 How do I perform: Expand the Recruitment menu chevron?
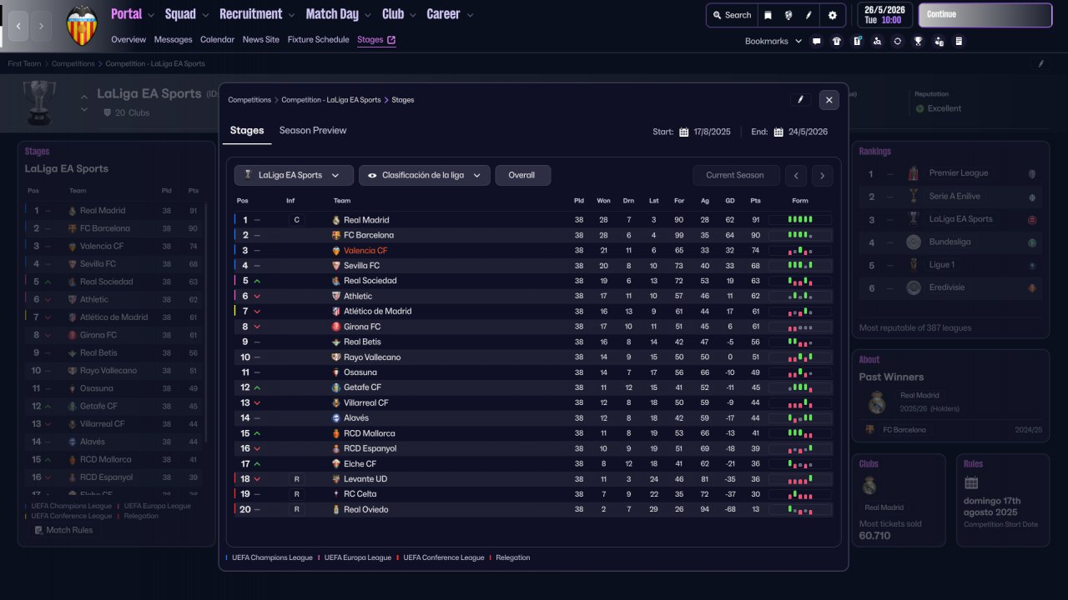291,15
